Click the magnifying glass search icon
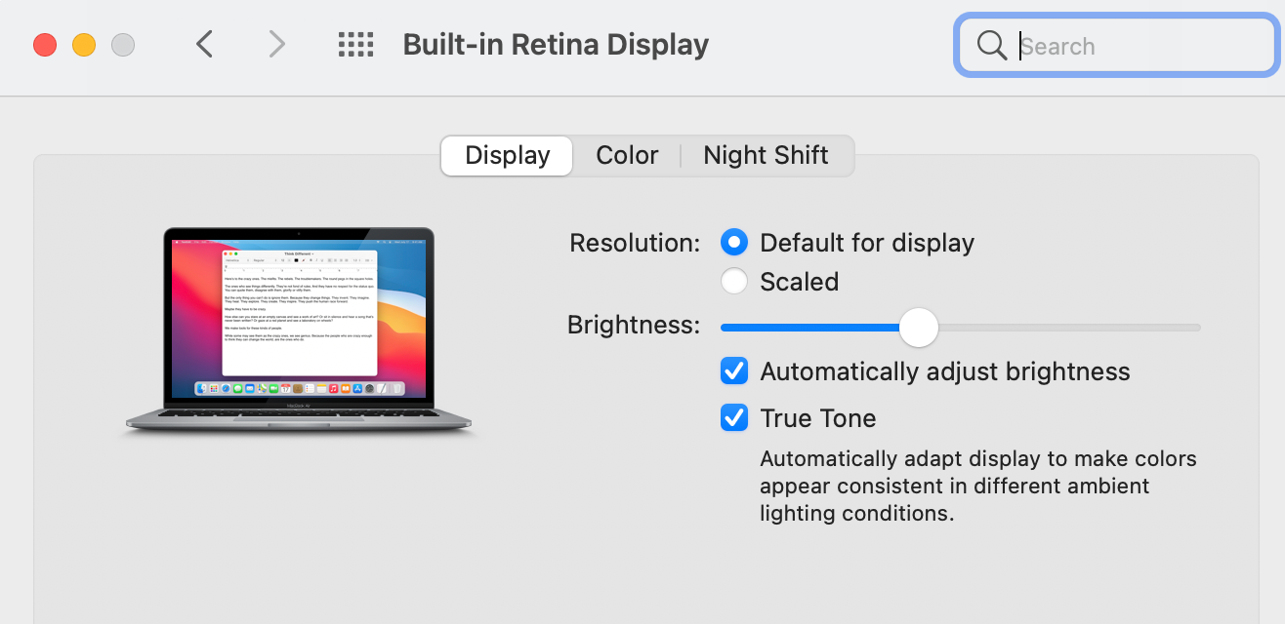The width and height of the screenshot is (1285, 624). (991, 45)
